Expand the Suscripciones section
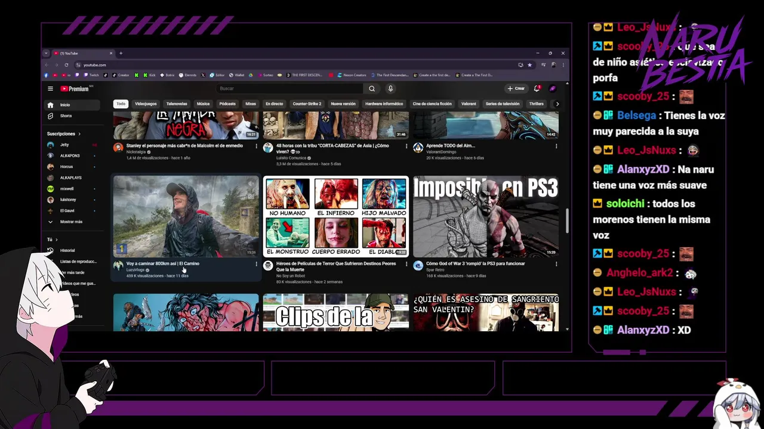Viewport: 764px width, 429px height. [x=64, y=134]
